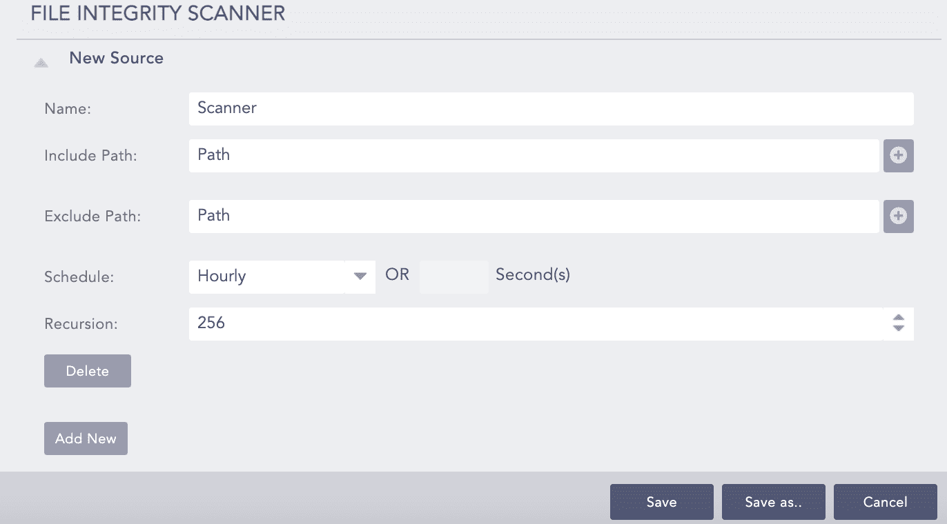Click the Name input field
The image size is (947, 524).
coord(551,109)
